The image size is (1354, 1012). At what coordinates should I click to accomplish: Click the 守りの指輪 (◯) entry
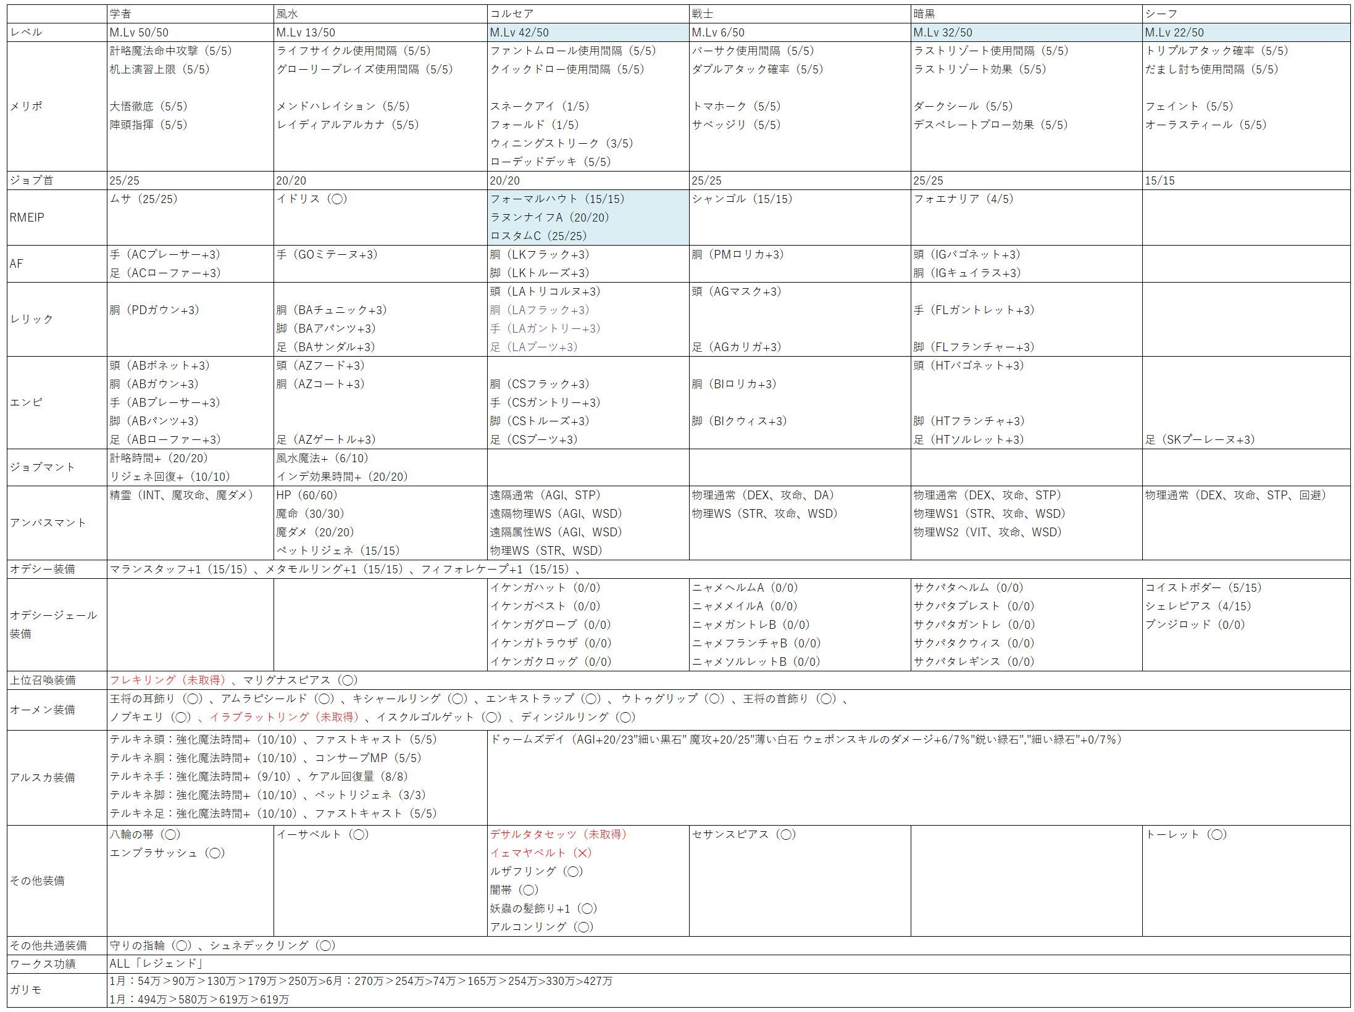[x=151, y=945]
